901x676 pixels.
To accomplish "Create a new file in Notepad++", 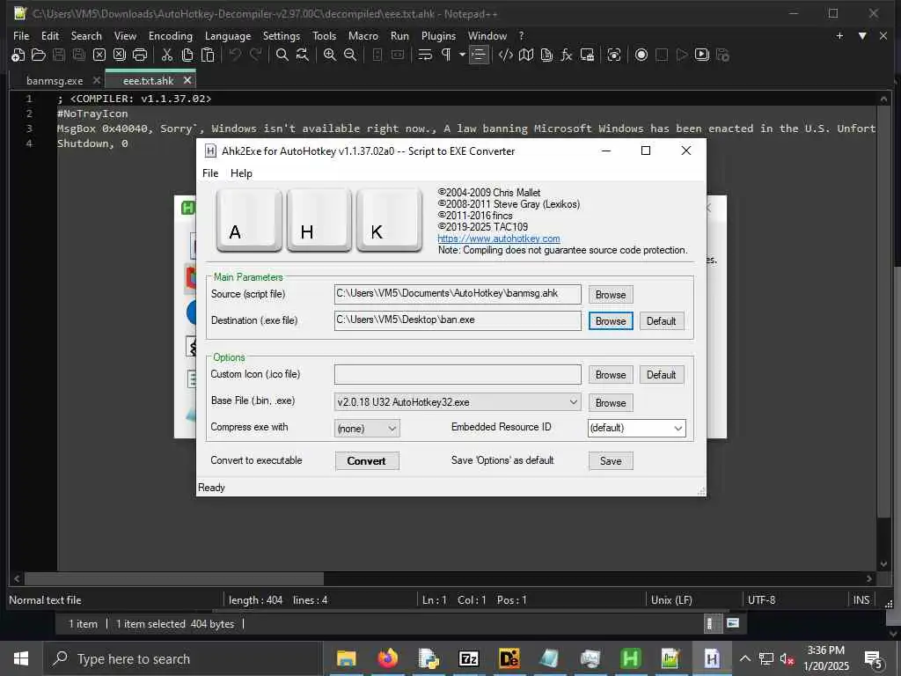I will 18,55.
